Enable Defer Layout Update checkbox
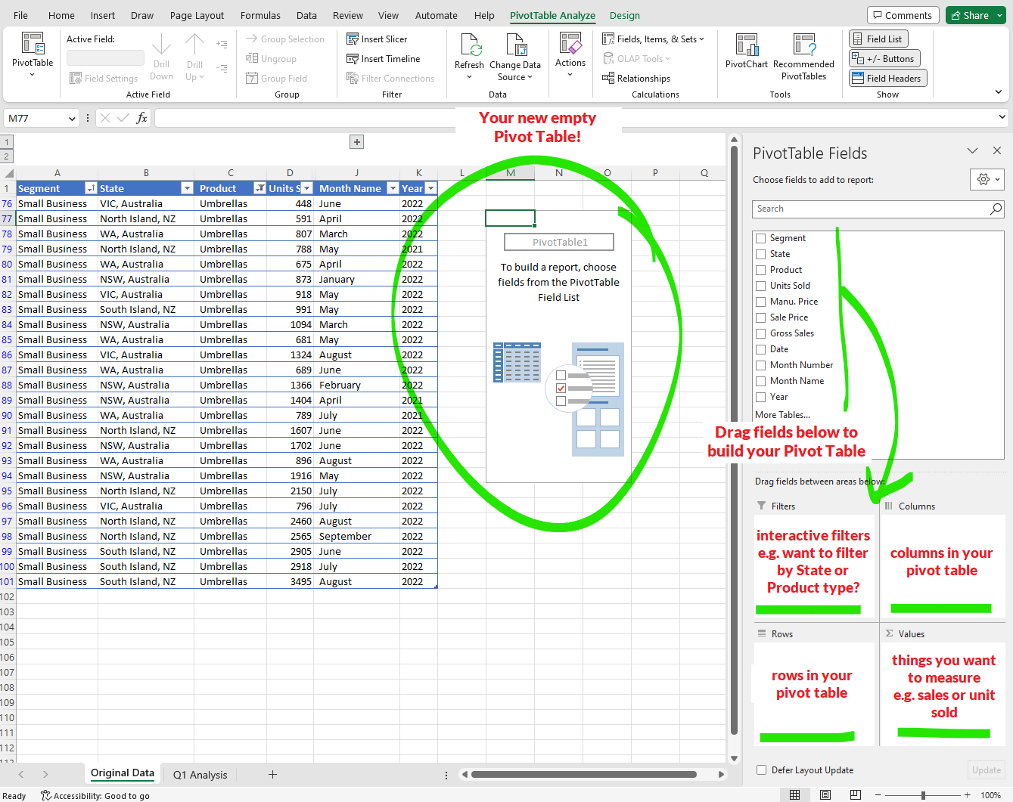 pos(762,770)
